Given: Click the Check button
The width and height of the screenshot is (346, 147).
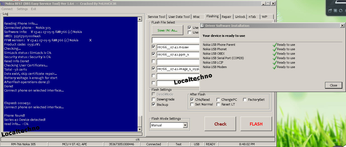Looking at the screenshot, I should (220, 124).
